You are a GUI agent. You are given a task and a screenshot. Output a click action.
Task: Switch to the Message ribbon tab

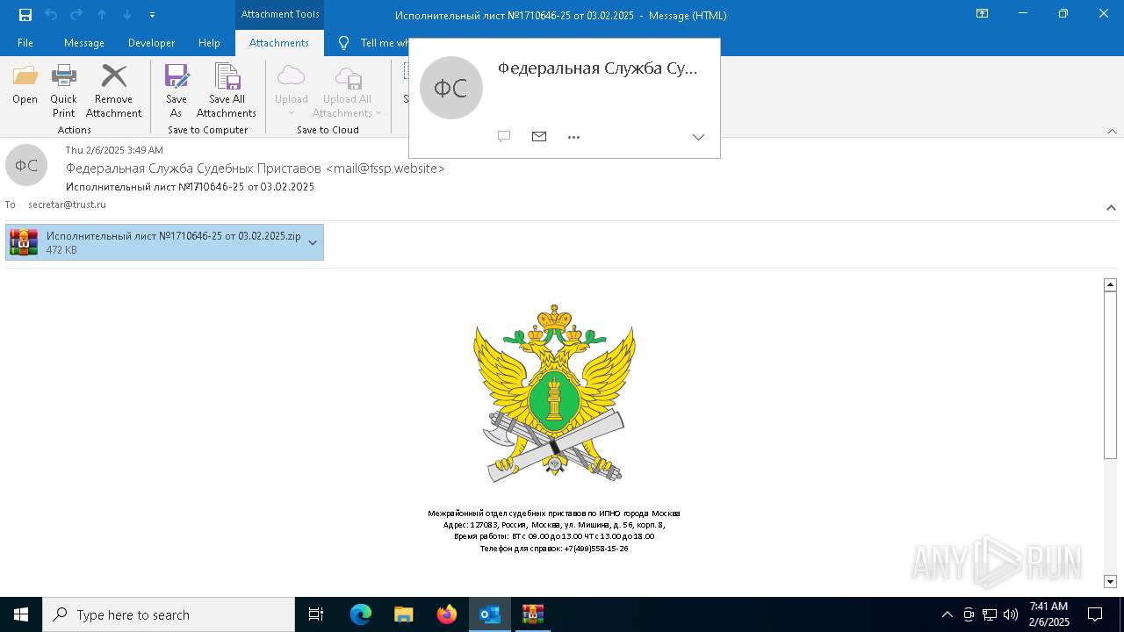pyautogui.click(x=84, y=43)
